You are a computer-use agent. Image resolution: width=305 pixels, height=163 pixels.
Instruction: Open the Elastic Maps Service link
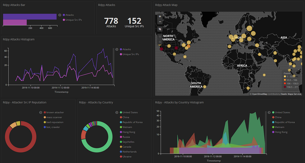291,94
